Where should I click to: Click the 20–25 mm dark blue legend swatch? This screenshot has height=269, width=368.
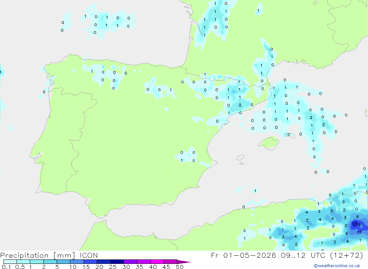coord(104,262)
